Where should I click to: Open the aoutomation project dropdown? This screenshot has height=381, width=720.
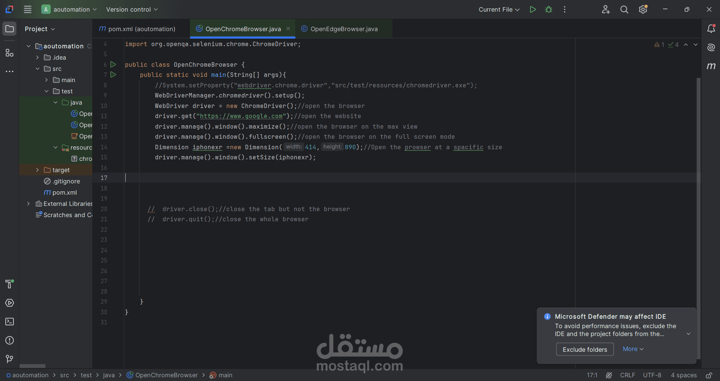tap(69, 9)
